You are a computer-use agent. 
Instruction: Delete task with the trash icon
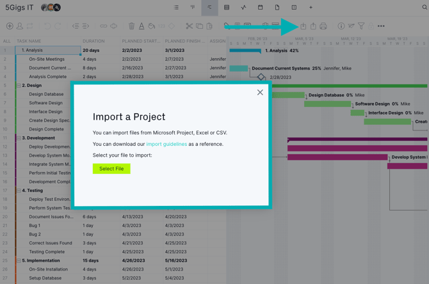coord(132,26)
